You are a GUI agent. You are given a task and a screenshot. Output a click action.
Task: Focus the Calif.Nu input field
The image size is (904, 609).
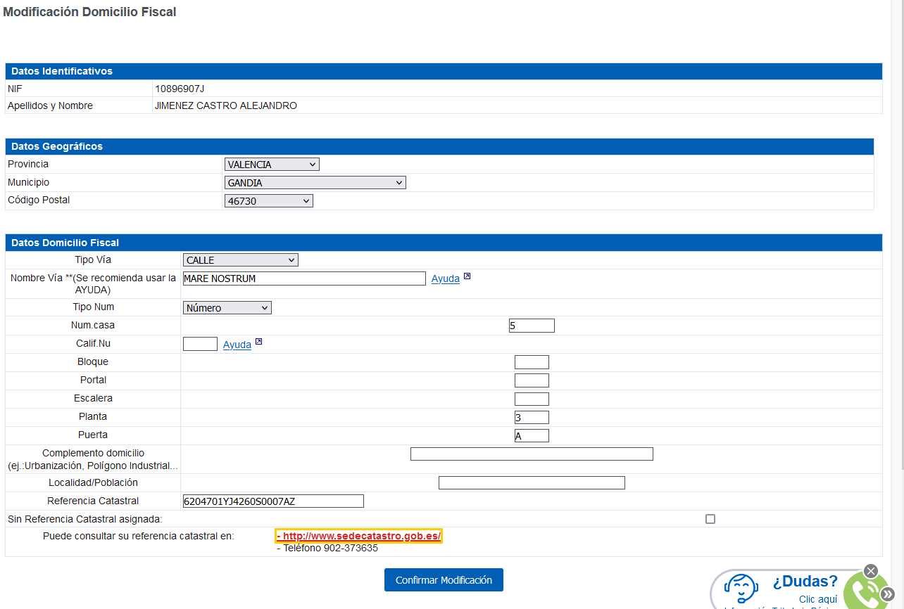pos(200,344)
